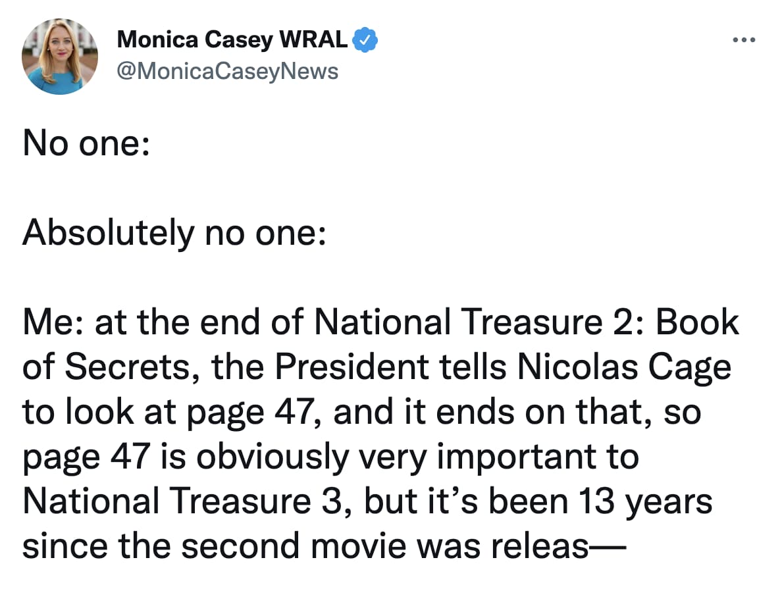Open the tweet's three-dot more options menu

click(x=744, y=40)
